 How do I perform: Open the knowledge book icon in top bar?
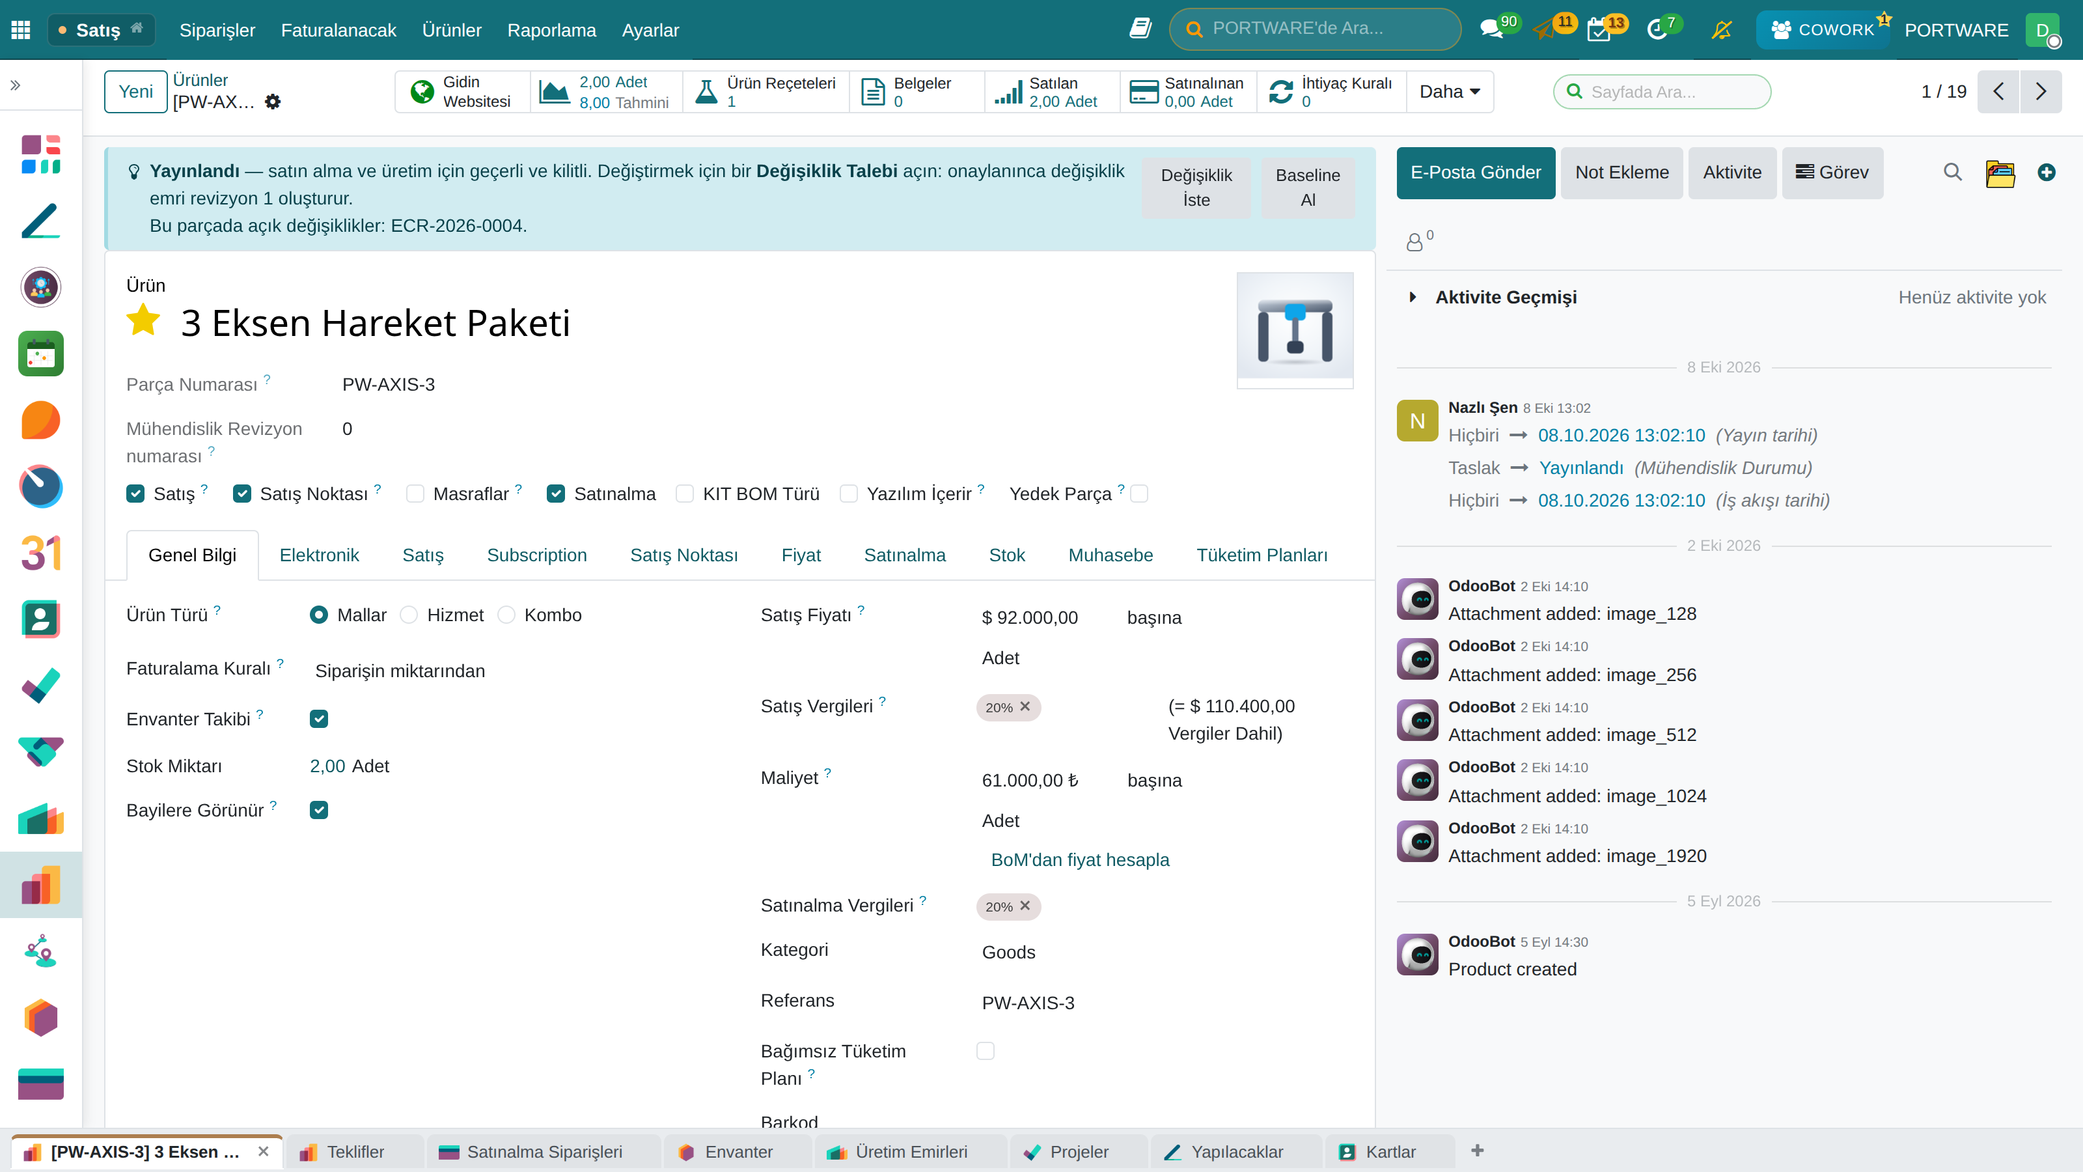[1140, 29]
